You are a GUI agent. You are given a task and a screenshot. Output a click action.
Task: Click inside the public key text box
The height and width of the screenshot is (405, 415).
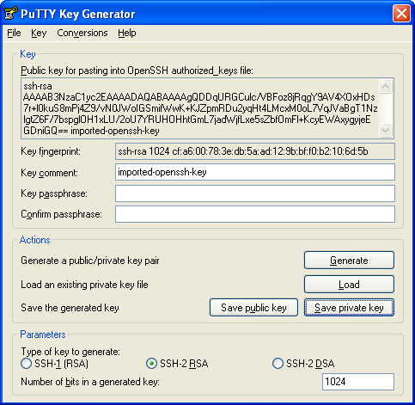(x=200, y=108)
